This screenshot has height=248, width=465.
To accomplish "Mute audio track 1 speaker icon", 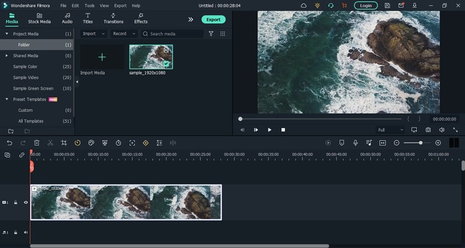I will pyautogui.click(x=26, y=232).
